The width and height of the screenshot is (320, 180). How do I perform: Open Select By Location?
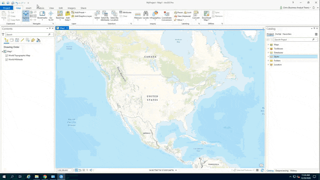[114, 16]
